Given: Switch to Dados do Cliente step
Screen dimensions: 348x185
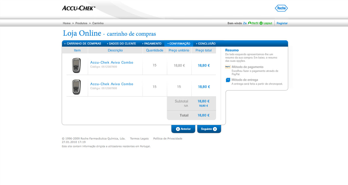Looking at the screenshot, I should pyautogui.click(x=121, y=44).
